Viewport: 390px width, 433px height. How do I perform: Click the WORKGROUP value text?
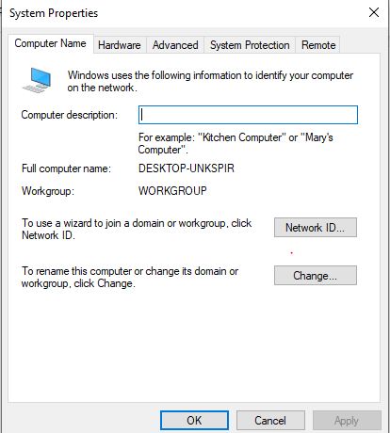tap(172, 191)
